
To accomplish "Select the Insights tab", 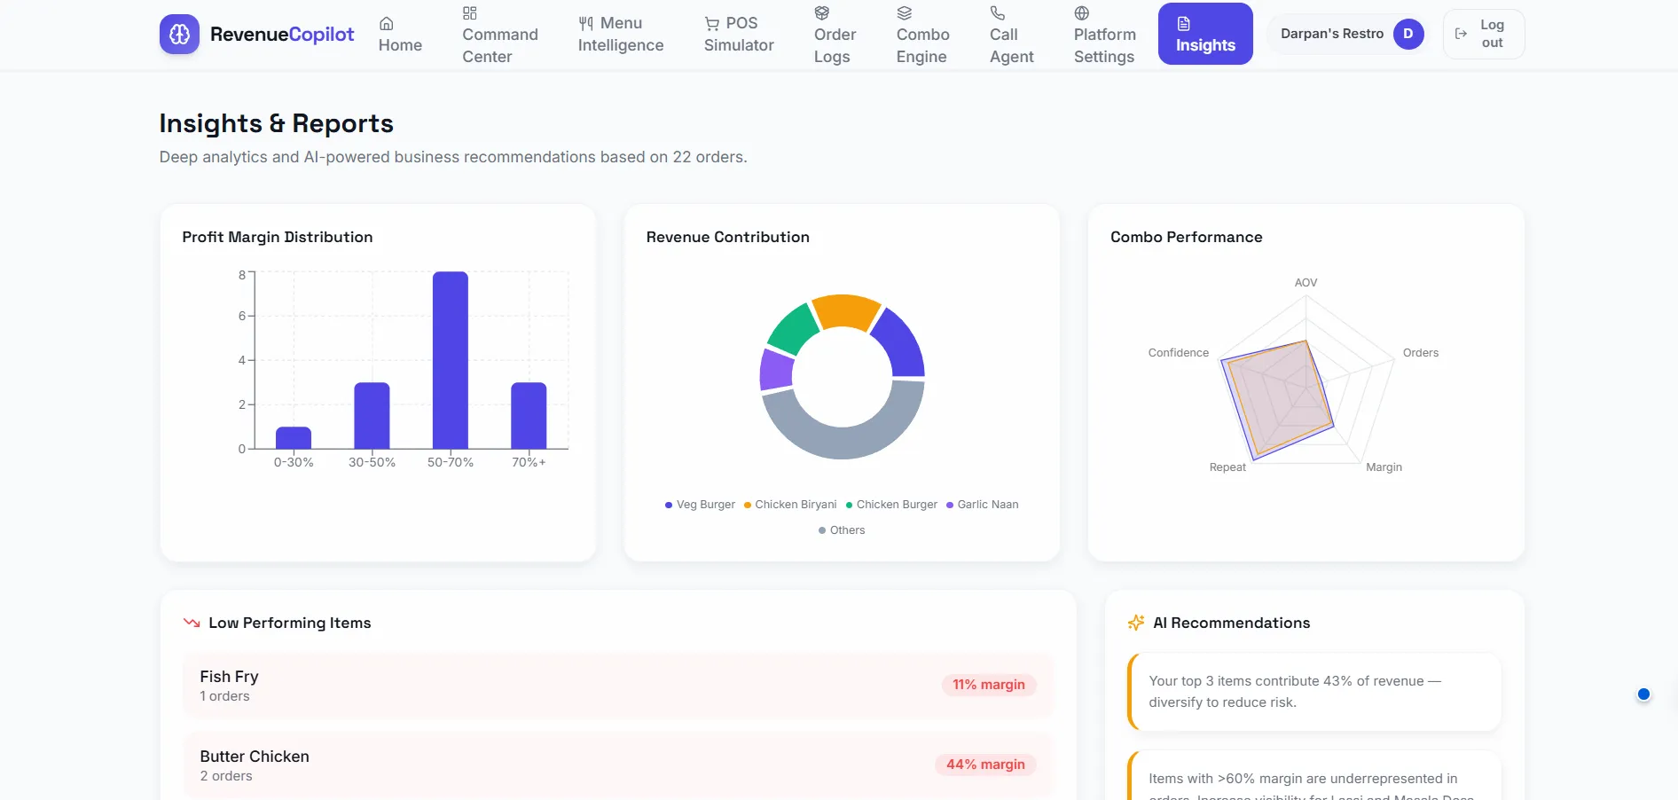I will 1205,34.
